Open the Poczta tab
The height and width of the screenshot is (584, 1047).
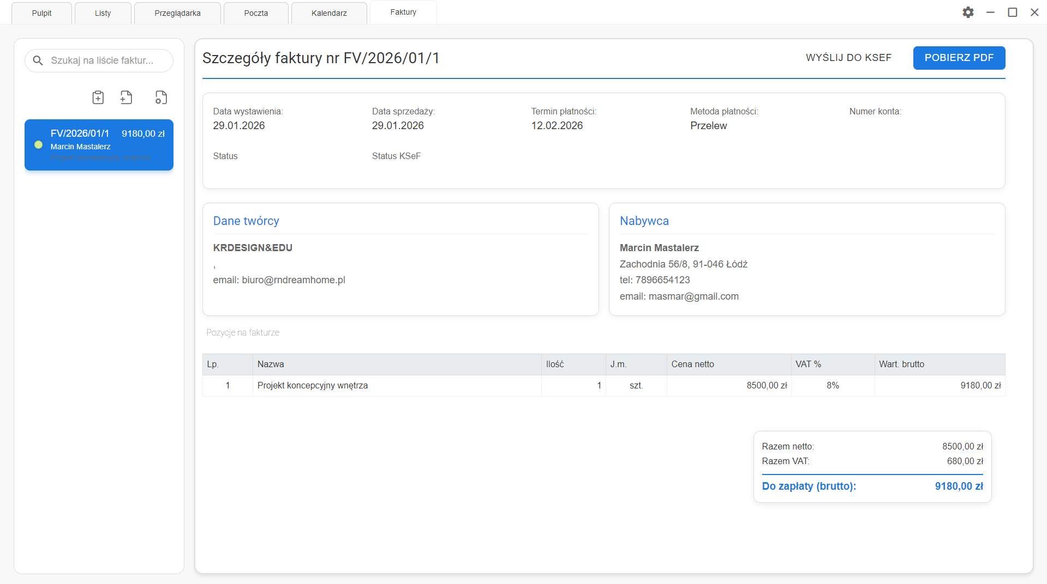(x=256, y=13)
